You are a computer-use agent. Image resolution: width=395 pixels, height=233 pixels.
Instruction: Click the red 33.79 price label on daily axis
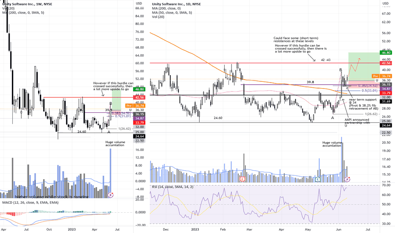(x=386, y=93)
